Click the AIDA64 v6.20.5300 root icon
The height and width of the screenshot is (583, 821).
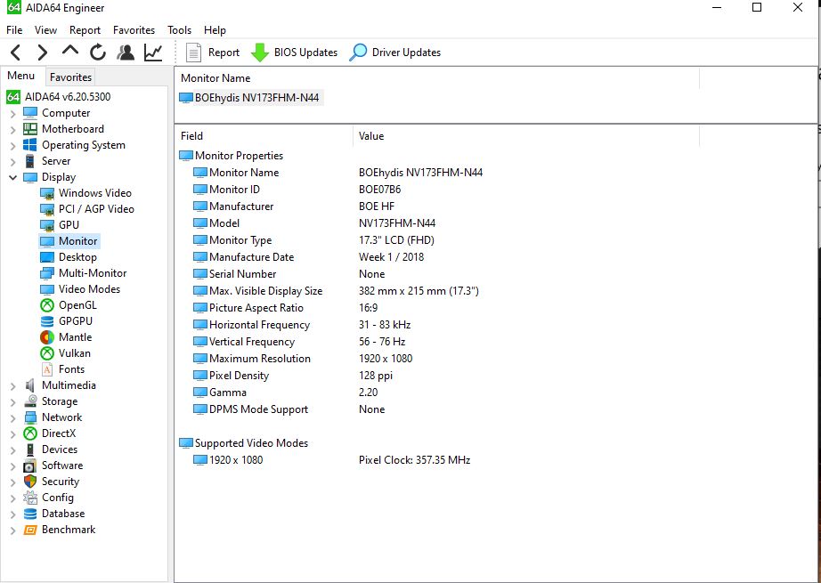tap(13, 97)
